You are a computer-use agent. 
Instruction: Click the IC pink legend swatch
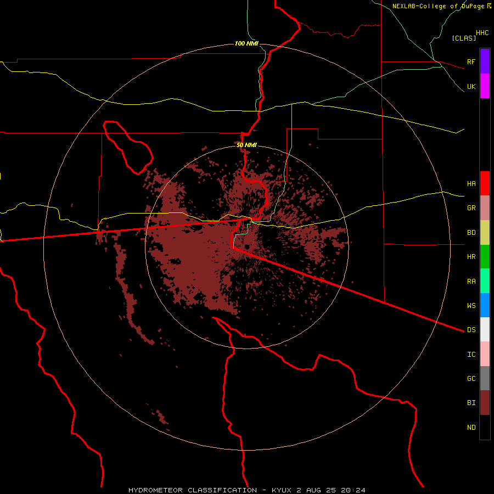[485, 354]
